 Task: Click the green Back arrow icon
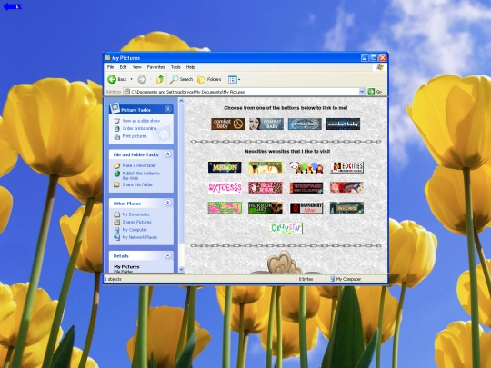click(x=112, y=79)
